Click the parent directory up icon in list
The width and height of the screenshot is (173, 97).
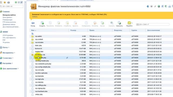pyautogui.click(x=32, y=33)
